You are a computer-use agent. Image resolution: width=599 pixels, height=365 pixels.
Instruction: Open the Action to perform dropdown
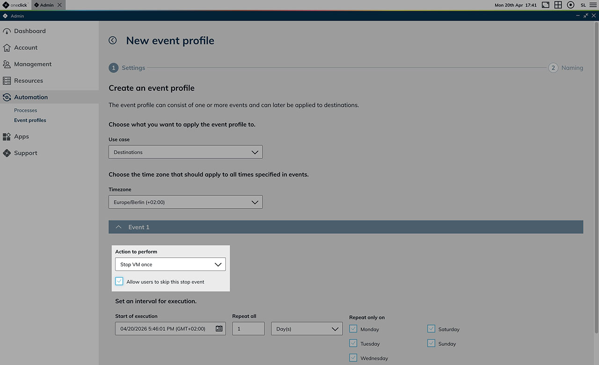point(170,265)
